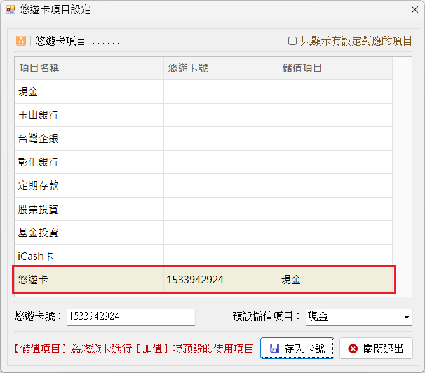Screen dimensions: 425x373
Task: Enable 只顯示有設定對應的項目 checkbox
Action: [x=292, y=41]
